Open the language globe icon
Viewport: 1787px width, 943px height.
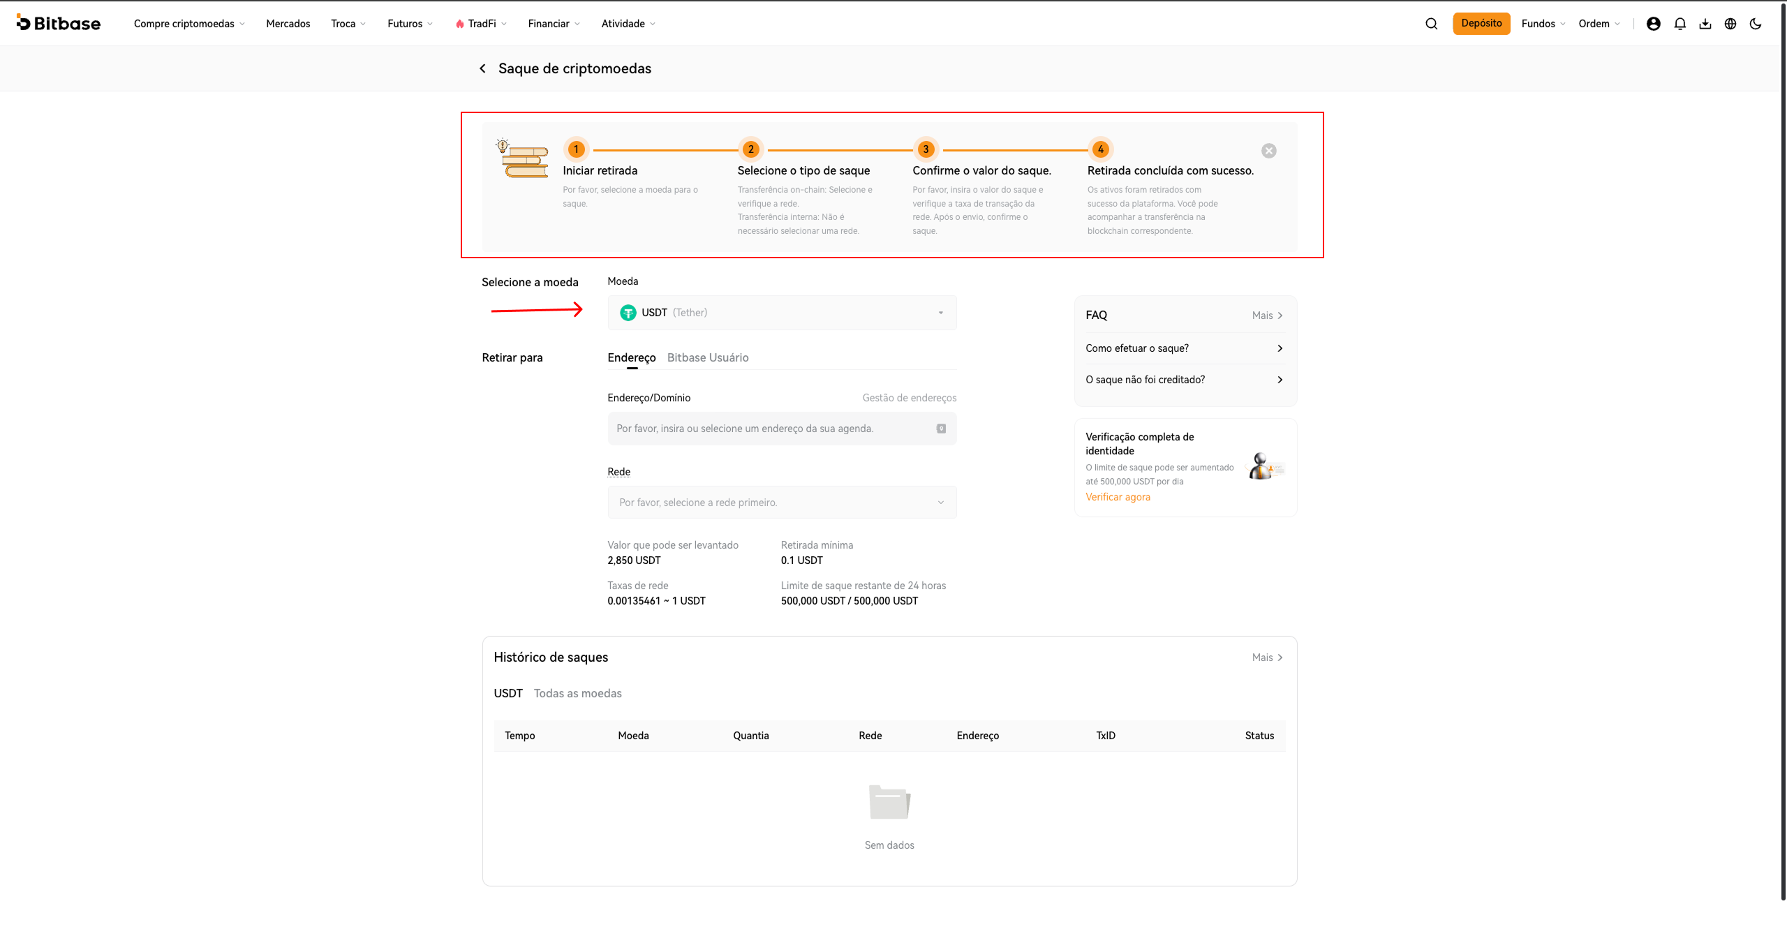pos(1730,24)
